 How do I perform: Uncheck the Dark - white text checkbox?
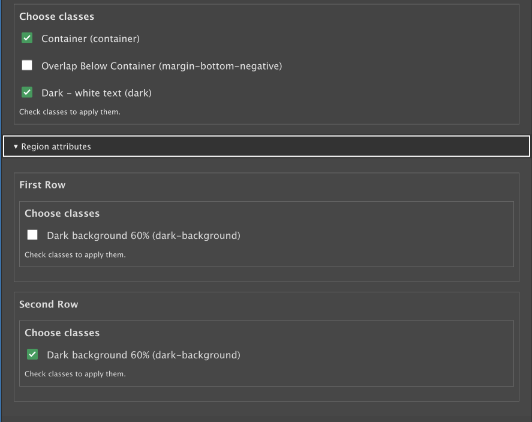[x=27, y=92]
